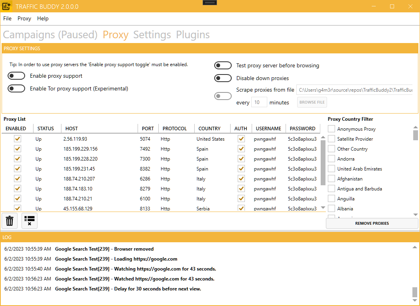Sort proxy list by PORT column
This screenshot has width=420, height=306.
pyautogui.click(x=148, y=128)
